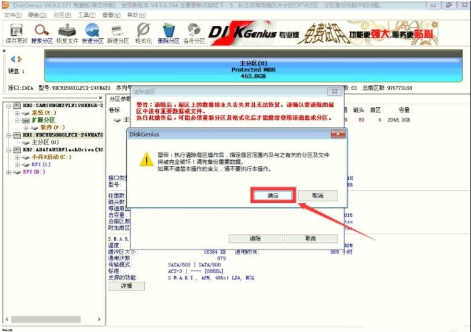This screenshot has width=471, height=332.
Task: Confirm the warning with 确定 button
Action: point(273,195)
